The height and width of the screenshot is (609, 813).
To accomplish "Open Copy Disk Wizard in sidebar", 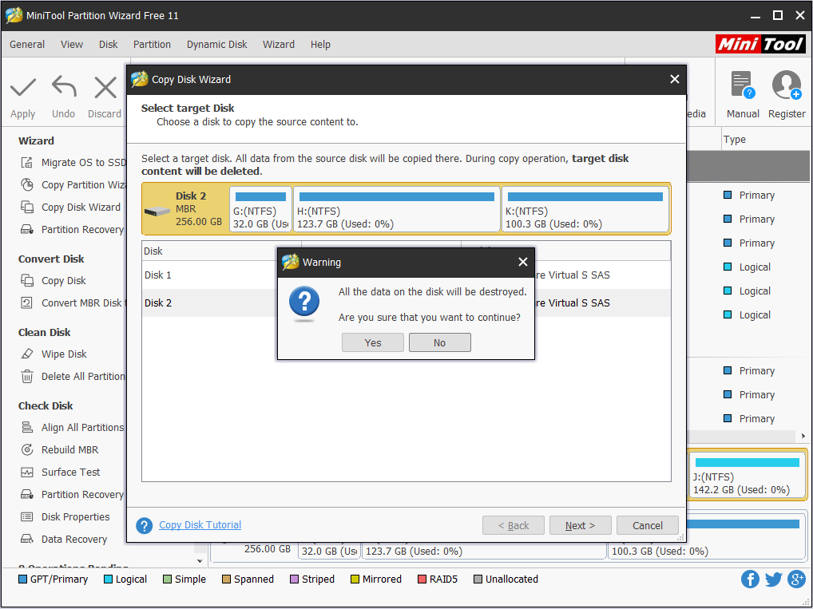I will 70,208.
